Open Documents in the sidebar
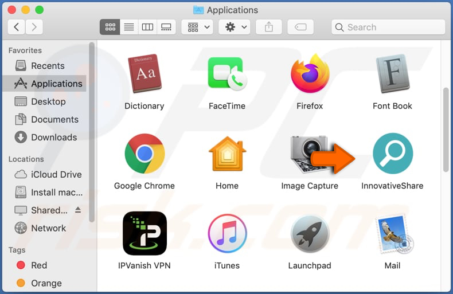453x294 pixels. [45, 120]
